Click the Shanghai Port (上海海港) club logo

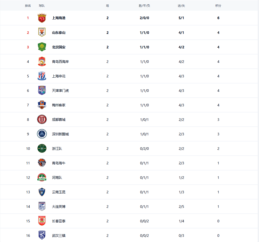(42, 18)
